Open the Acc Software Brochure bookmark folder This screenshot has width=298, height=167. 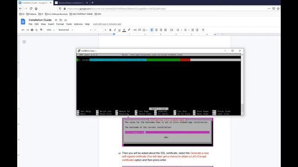click(56, 14)
